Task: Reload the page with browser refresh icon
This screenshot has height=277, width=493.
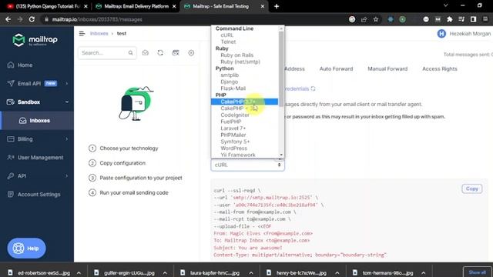Action: (32, 19)
